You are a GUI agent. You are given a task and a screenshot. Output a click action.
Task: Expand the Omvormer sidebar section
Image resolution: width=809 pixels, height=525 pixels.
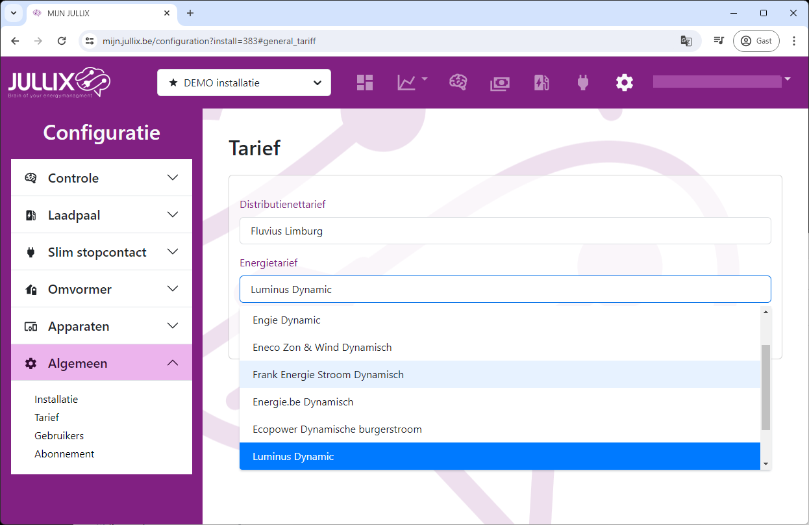101,289
